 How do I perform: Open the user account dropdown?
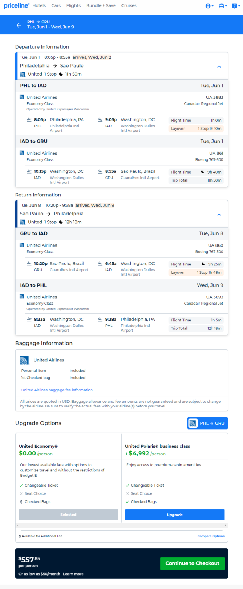coord(210,6)
